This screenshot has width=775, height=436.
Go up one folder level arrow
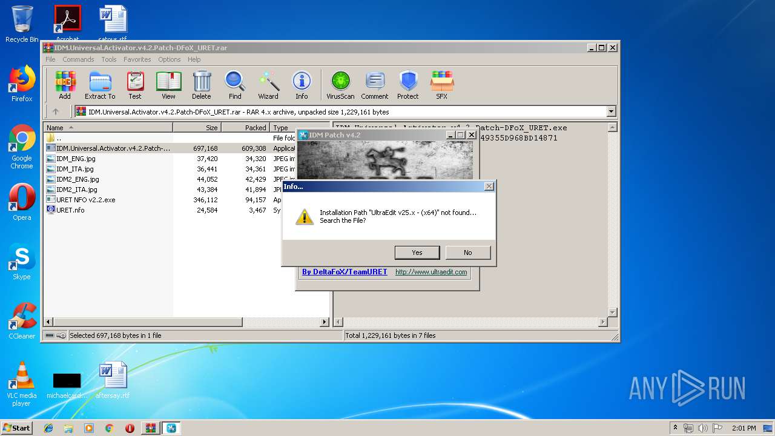click(x=56, y=111)
